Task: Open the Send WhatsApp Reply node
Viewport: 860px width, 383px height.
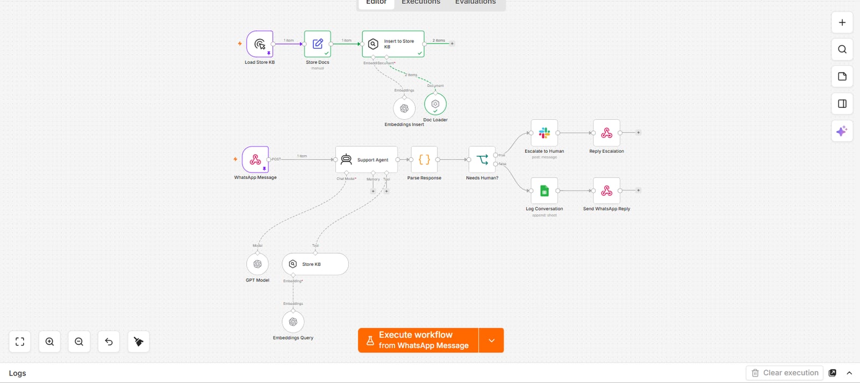Action: [x=607, y=191]
